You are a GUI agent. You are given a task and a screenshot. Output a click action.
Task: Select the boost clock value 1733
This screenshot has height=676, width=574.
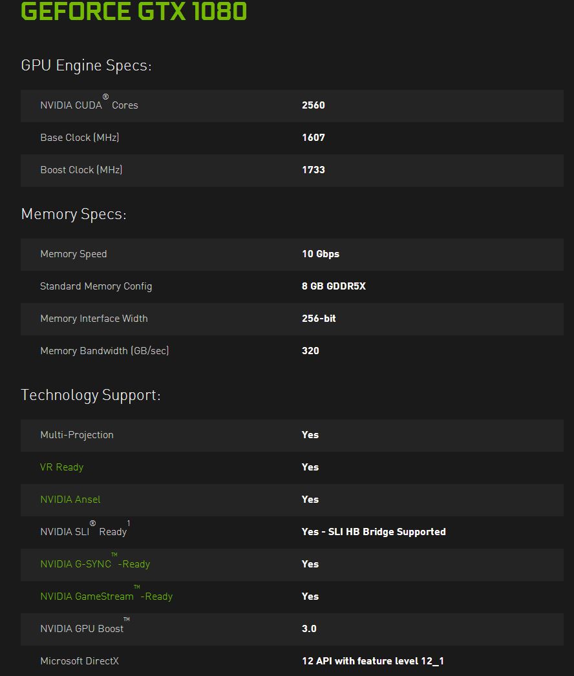point(313,170)
